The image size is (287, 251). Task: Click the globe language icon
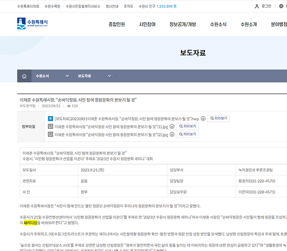click(x=281, y=6)
